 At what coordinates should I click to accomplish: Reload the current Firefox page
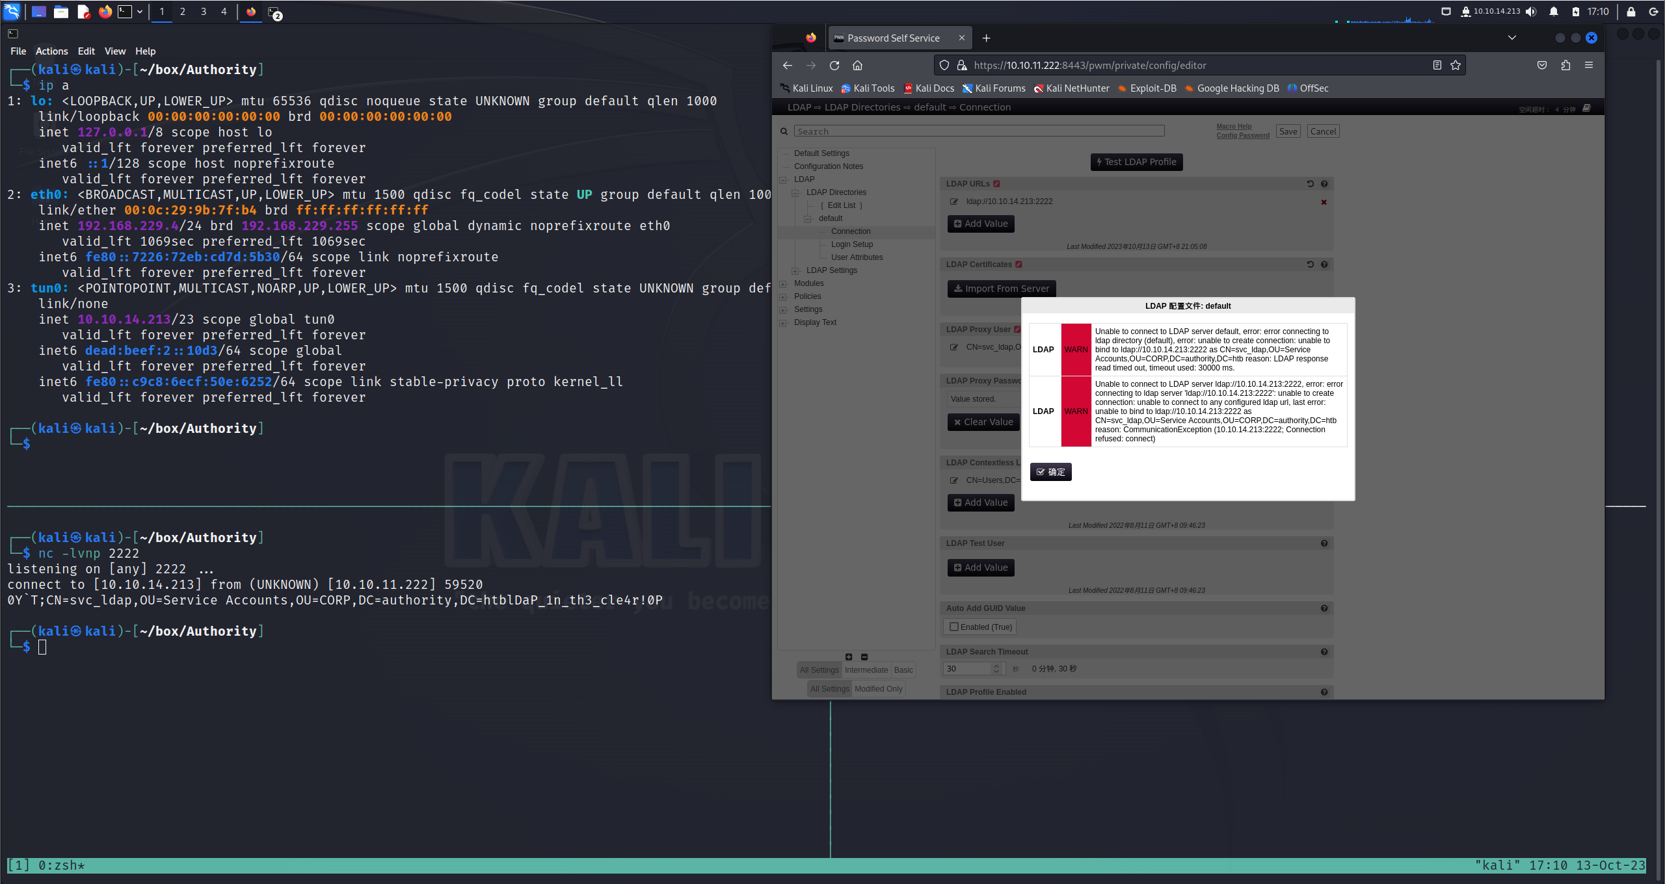point(834,65)
